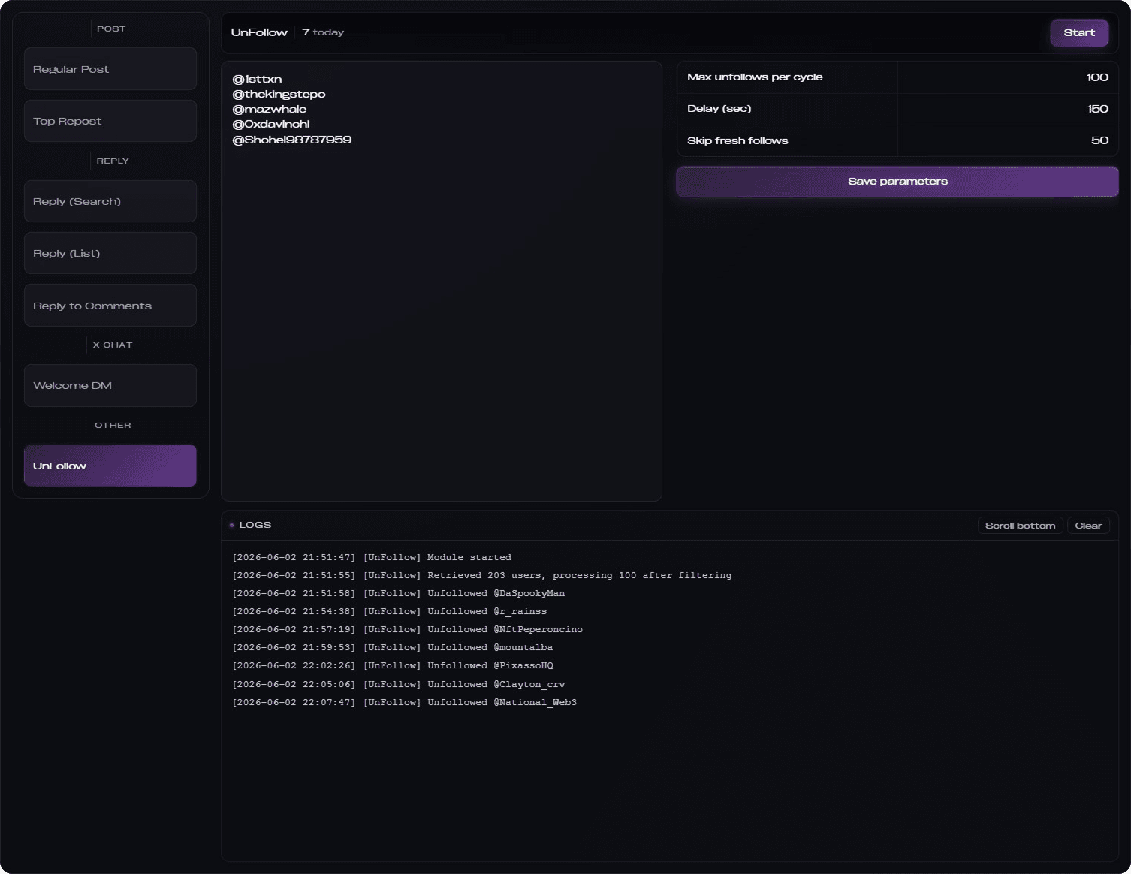
Task: Click Save parameters button
Action: [x=897, y=182]
